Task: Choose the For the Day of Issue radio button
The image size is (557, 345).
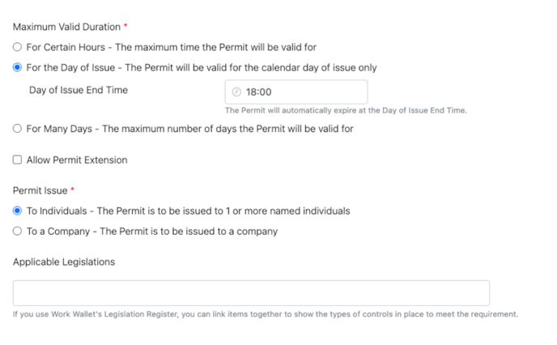Action: point(18,68)
